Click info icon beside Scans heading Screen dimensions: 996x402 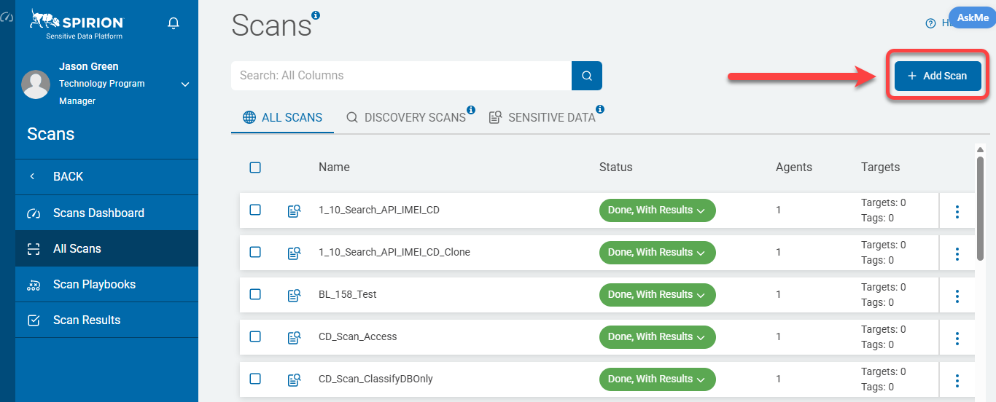click(316, 15)
